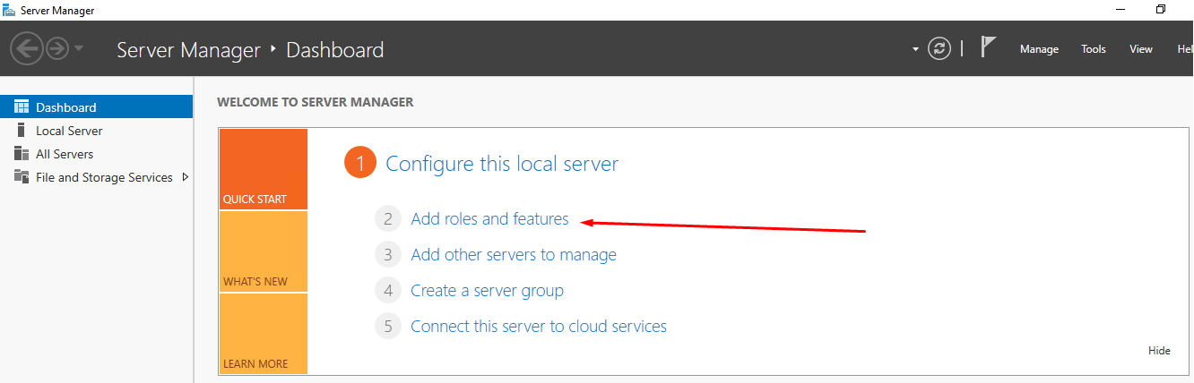Hide the welcome tile panel
The width and height of the screenshot is (1194, 383).
pos(1159,351)
